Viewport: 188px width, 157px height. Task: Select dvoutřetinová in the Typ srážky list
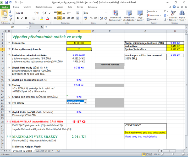[74, 103]
